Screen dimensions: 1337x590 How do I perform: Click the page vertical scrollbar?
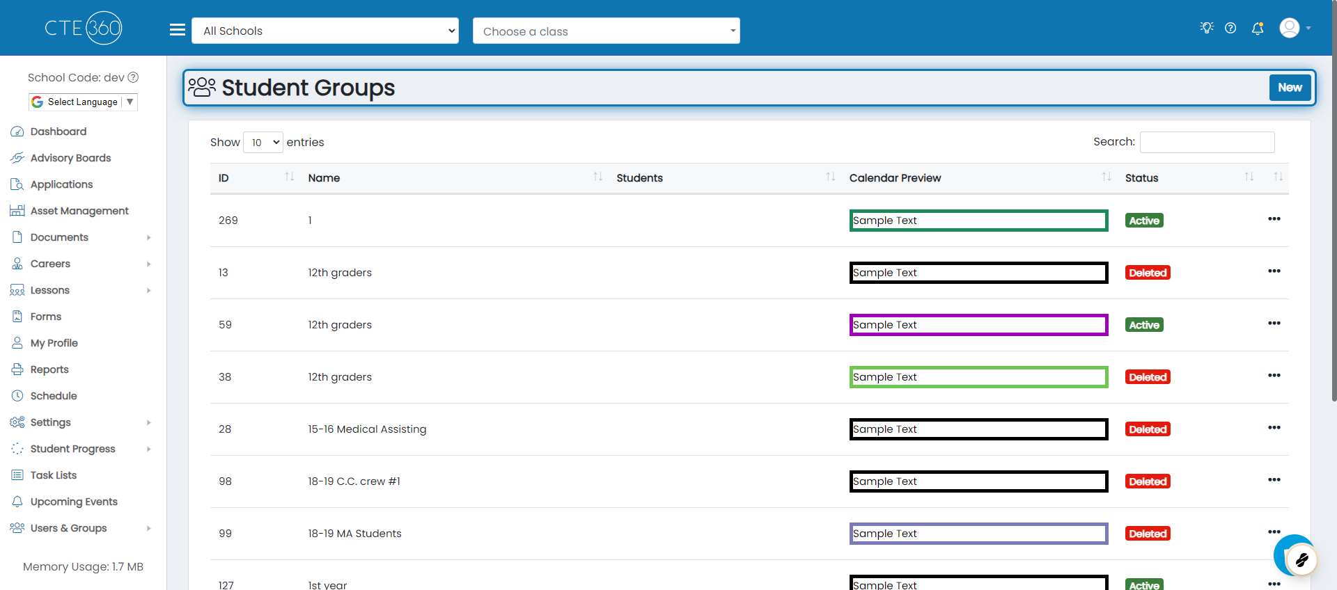click(x=1334, y=202)
